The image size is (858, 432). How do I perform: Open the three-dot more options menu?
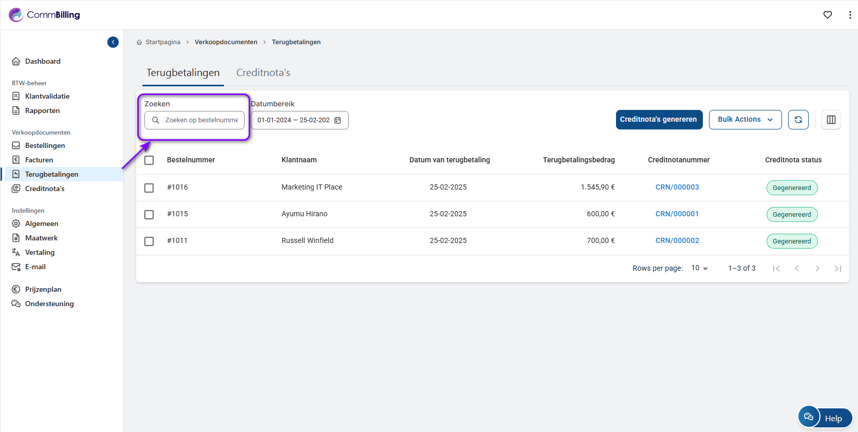point(850,15)
